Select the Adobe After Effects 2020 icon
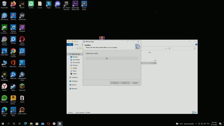This screenshot has height=126, width=224. click(x=75, y=6)
